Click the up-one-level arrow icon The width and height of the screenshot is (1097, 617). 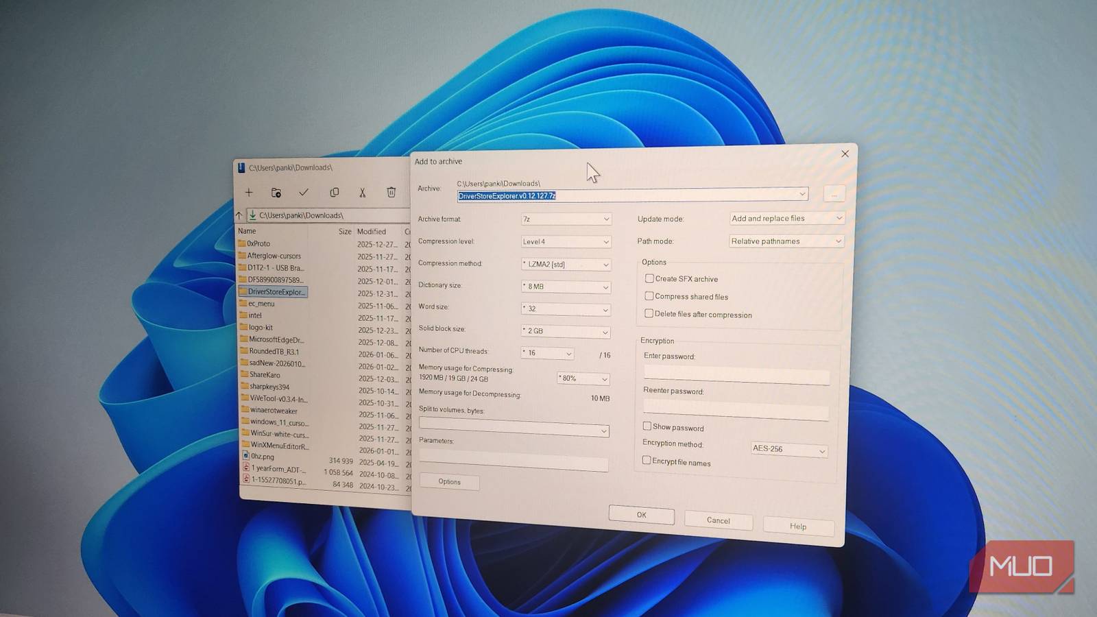(239, 215)
